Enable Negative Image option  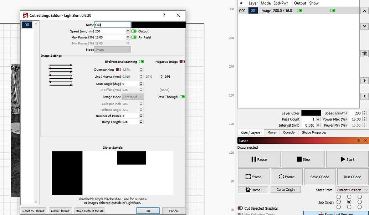pos(182,61)
